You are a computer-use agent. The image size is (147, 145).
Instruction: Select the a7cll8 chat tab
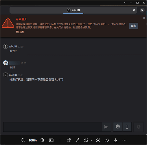tap(73, 10)
